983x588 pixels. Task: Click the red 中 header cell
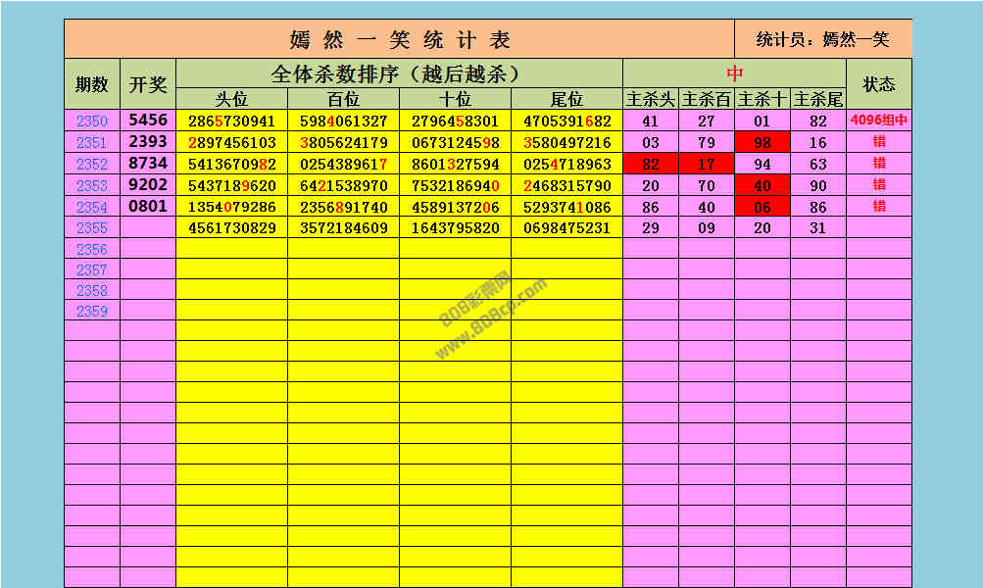point(734,73)
